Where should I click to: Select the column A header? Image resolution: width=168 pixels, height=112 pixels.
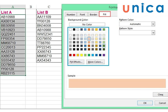point(13,7)
